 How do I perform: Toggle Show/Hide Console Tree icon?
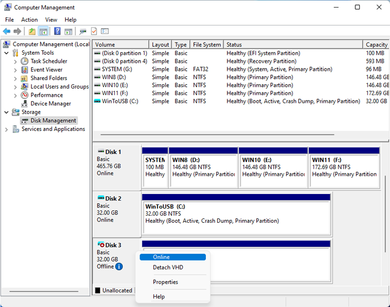click(x=43, y=31)
